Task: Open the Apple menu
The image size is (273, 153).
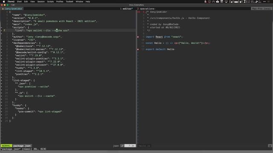Action: [x=4, y=2]
